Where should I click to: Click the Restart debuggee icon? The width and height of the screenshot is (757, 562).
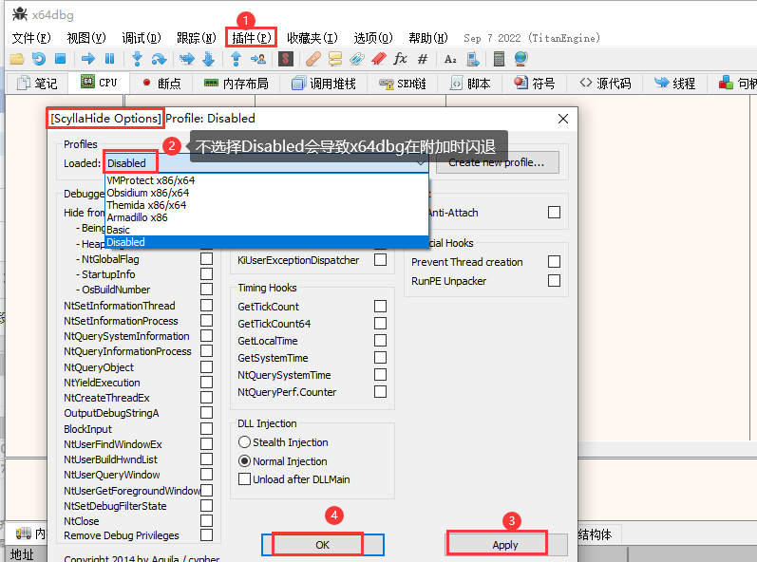tap(39, 59)
